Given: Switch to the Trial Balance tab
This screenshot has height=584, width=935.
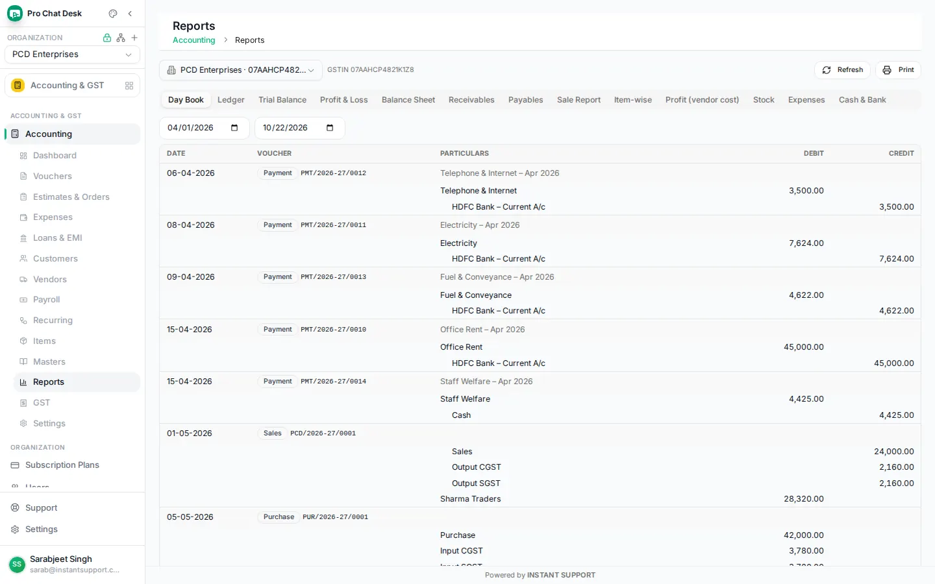Looking at the screenshot, I should tap(282, 100).
